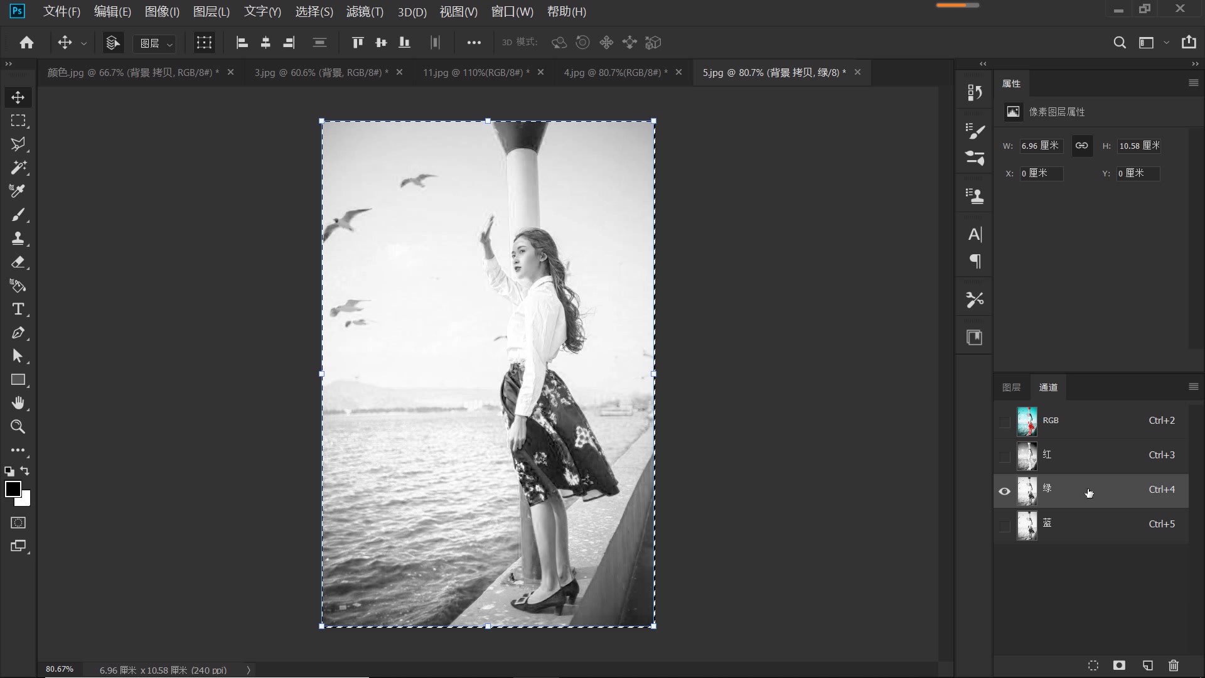
Task: Open the 滤镜(T) menu
Action: [365, 12]
